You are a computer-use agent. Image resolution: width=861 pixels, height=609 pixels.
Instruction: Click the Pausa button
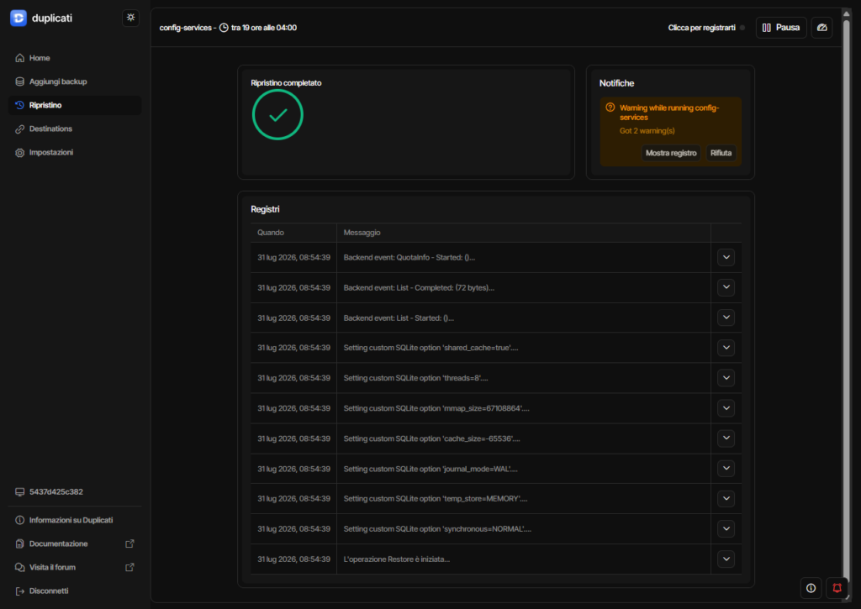pyautogui.click(x=781, y=28)
